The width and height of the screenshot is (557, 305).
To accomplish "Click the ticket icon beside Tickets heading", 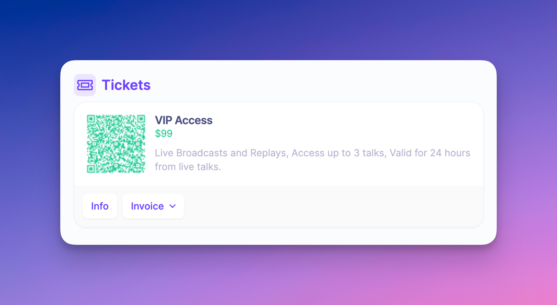I will (85, 85).
